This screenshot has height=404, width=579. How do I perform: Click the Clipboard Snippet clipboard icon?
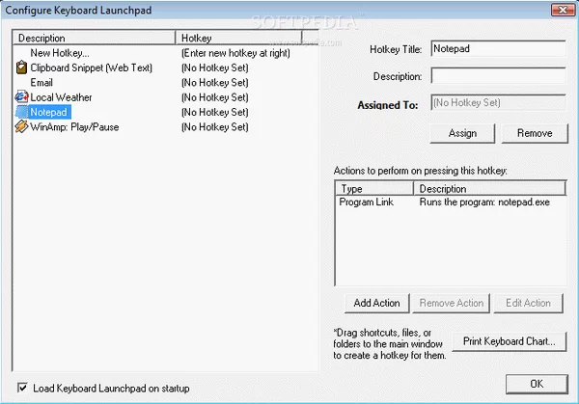(x=22, y=67)
